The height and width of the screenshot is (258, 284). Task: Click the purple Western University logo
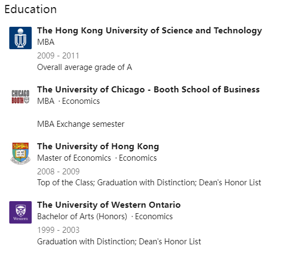20,212
